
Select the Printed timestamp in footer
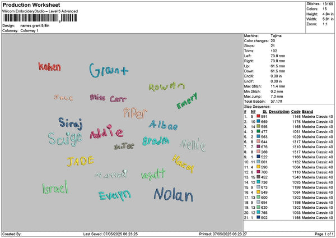coord(223,234)
